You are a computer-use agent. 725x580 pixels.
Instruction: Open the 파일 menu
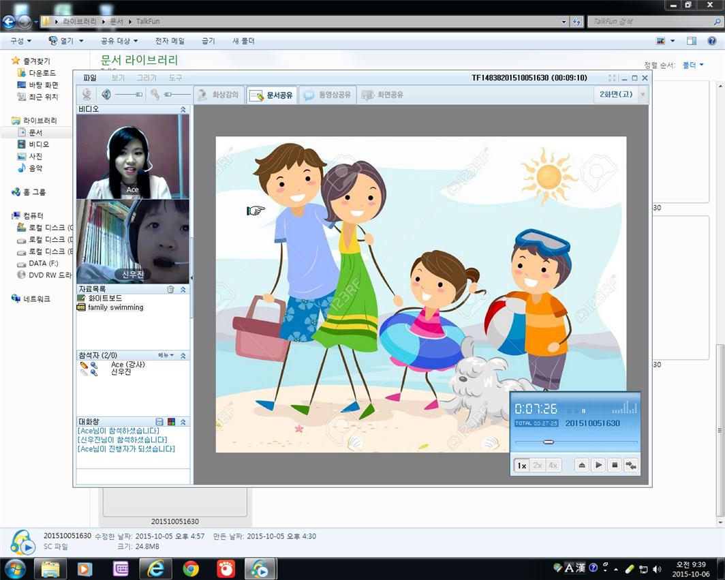[x=90, y=78]
